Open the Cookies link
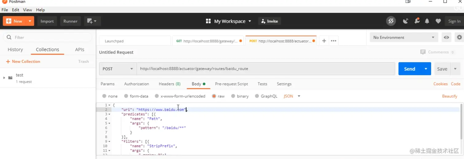The height and width of the screenshot is (159, 464). click(x=440, y=84)
